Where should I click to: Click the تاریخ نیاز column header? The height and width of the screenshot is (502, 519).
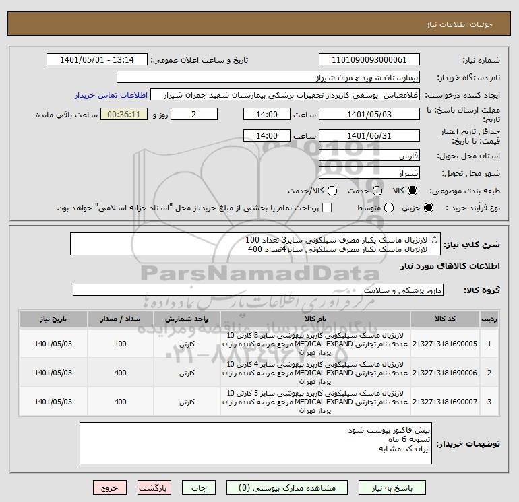53,319
